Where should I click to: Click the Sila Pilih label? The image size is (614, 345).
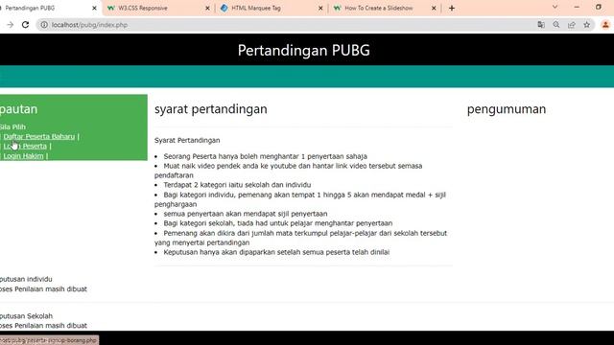pos(12,126)
